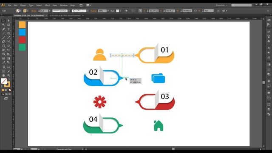Select the Free Transform tool
272x153 pixels.
[x=8, y=50]
